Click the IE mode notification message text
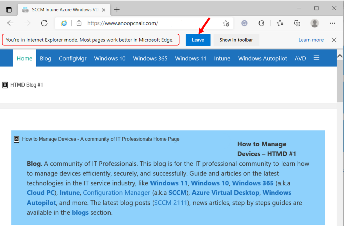This screenshot has width=344, height=226. 89,40
